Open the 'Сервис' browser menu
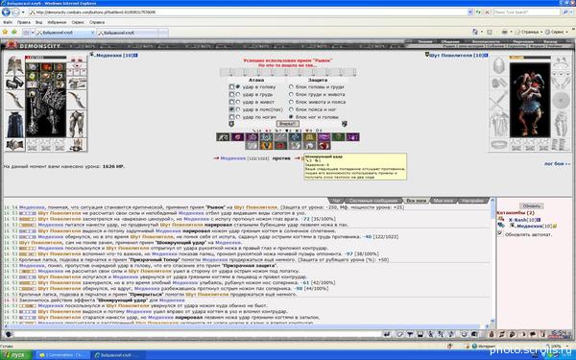 point(78,22)
